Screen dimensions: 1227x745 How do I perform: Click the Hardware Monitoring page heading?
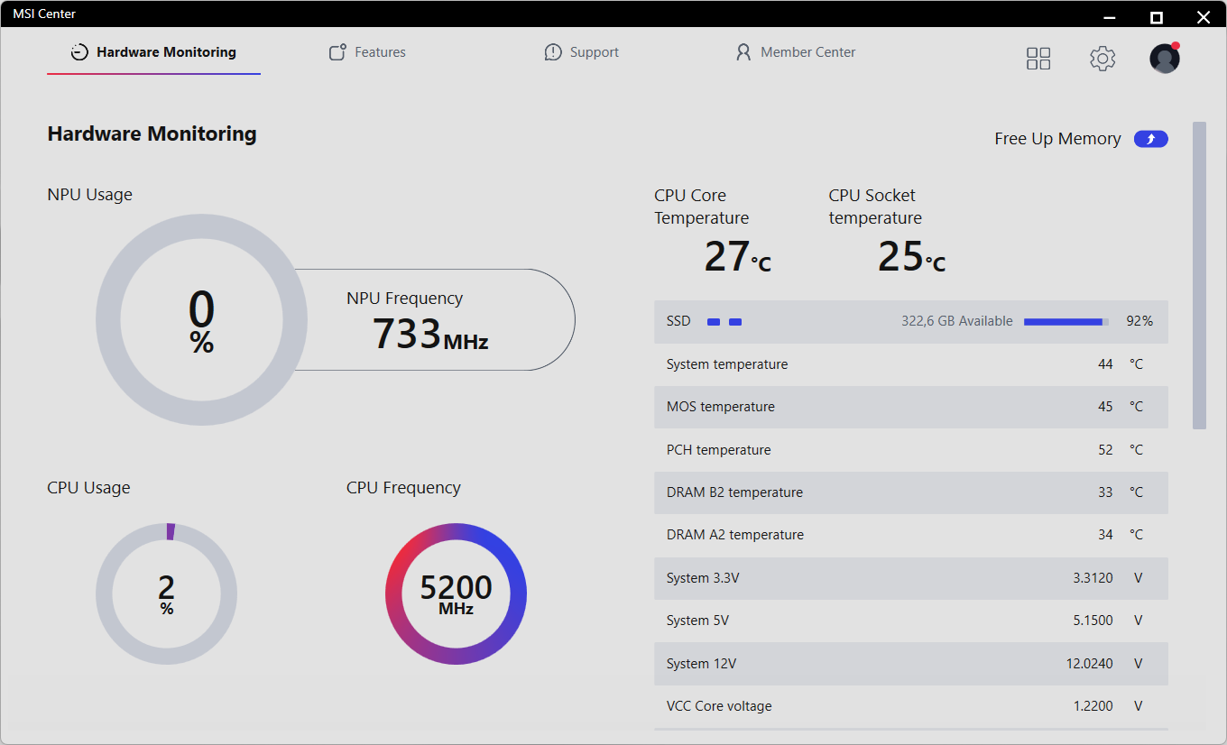point(152,134)
